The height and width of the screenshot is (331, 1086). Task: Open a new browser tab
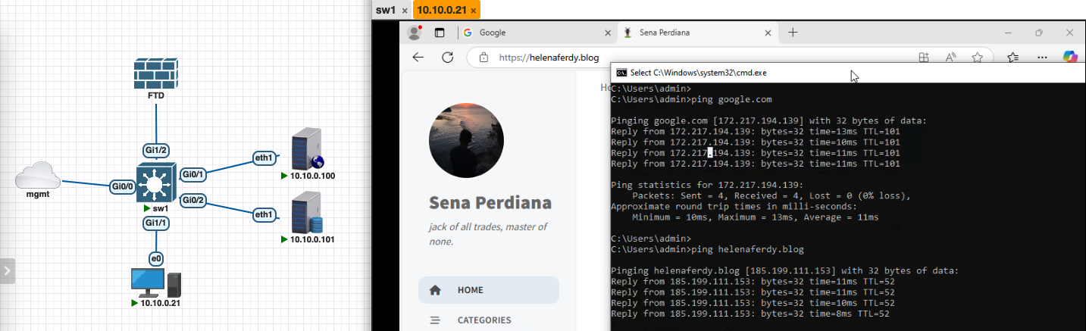pyautogui.click(x=793, y=33)
